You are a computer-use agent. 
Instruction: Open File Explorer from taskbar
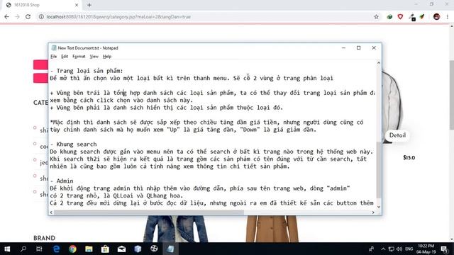tap(89, 249)
